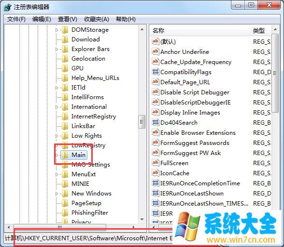Click the Download folder icon
284x247 pixels.
65,39
